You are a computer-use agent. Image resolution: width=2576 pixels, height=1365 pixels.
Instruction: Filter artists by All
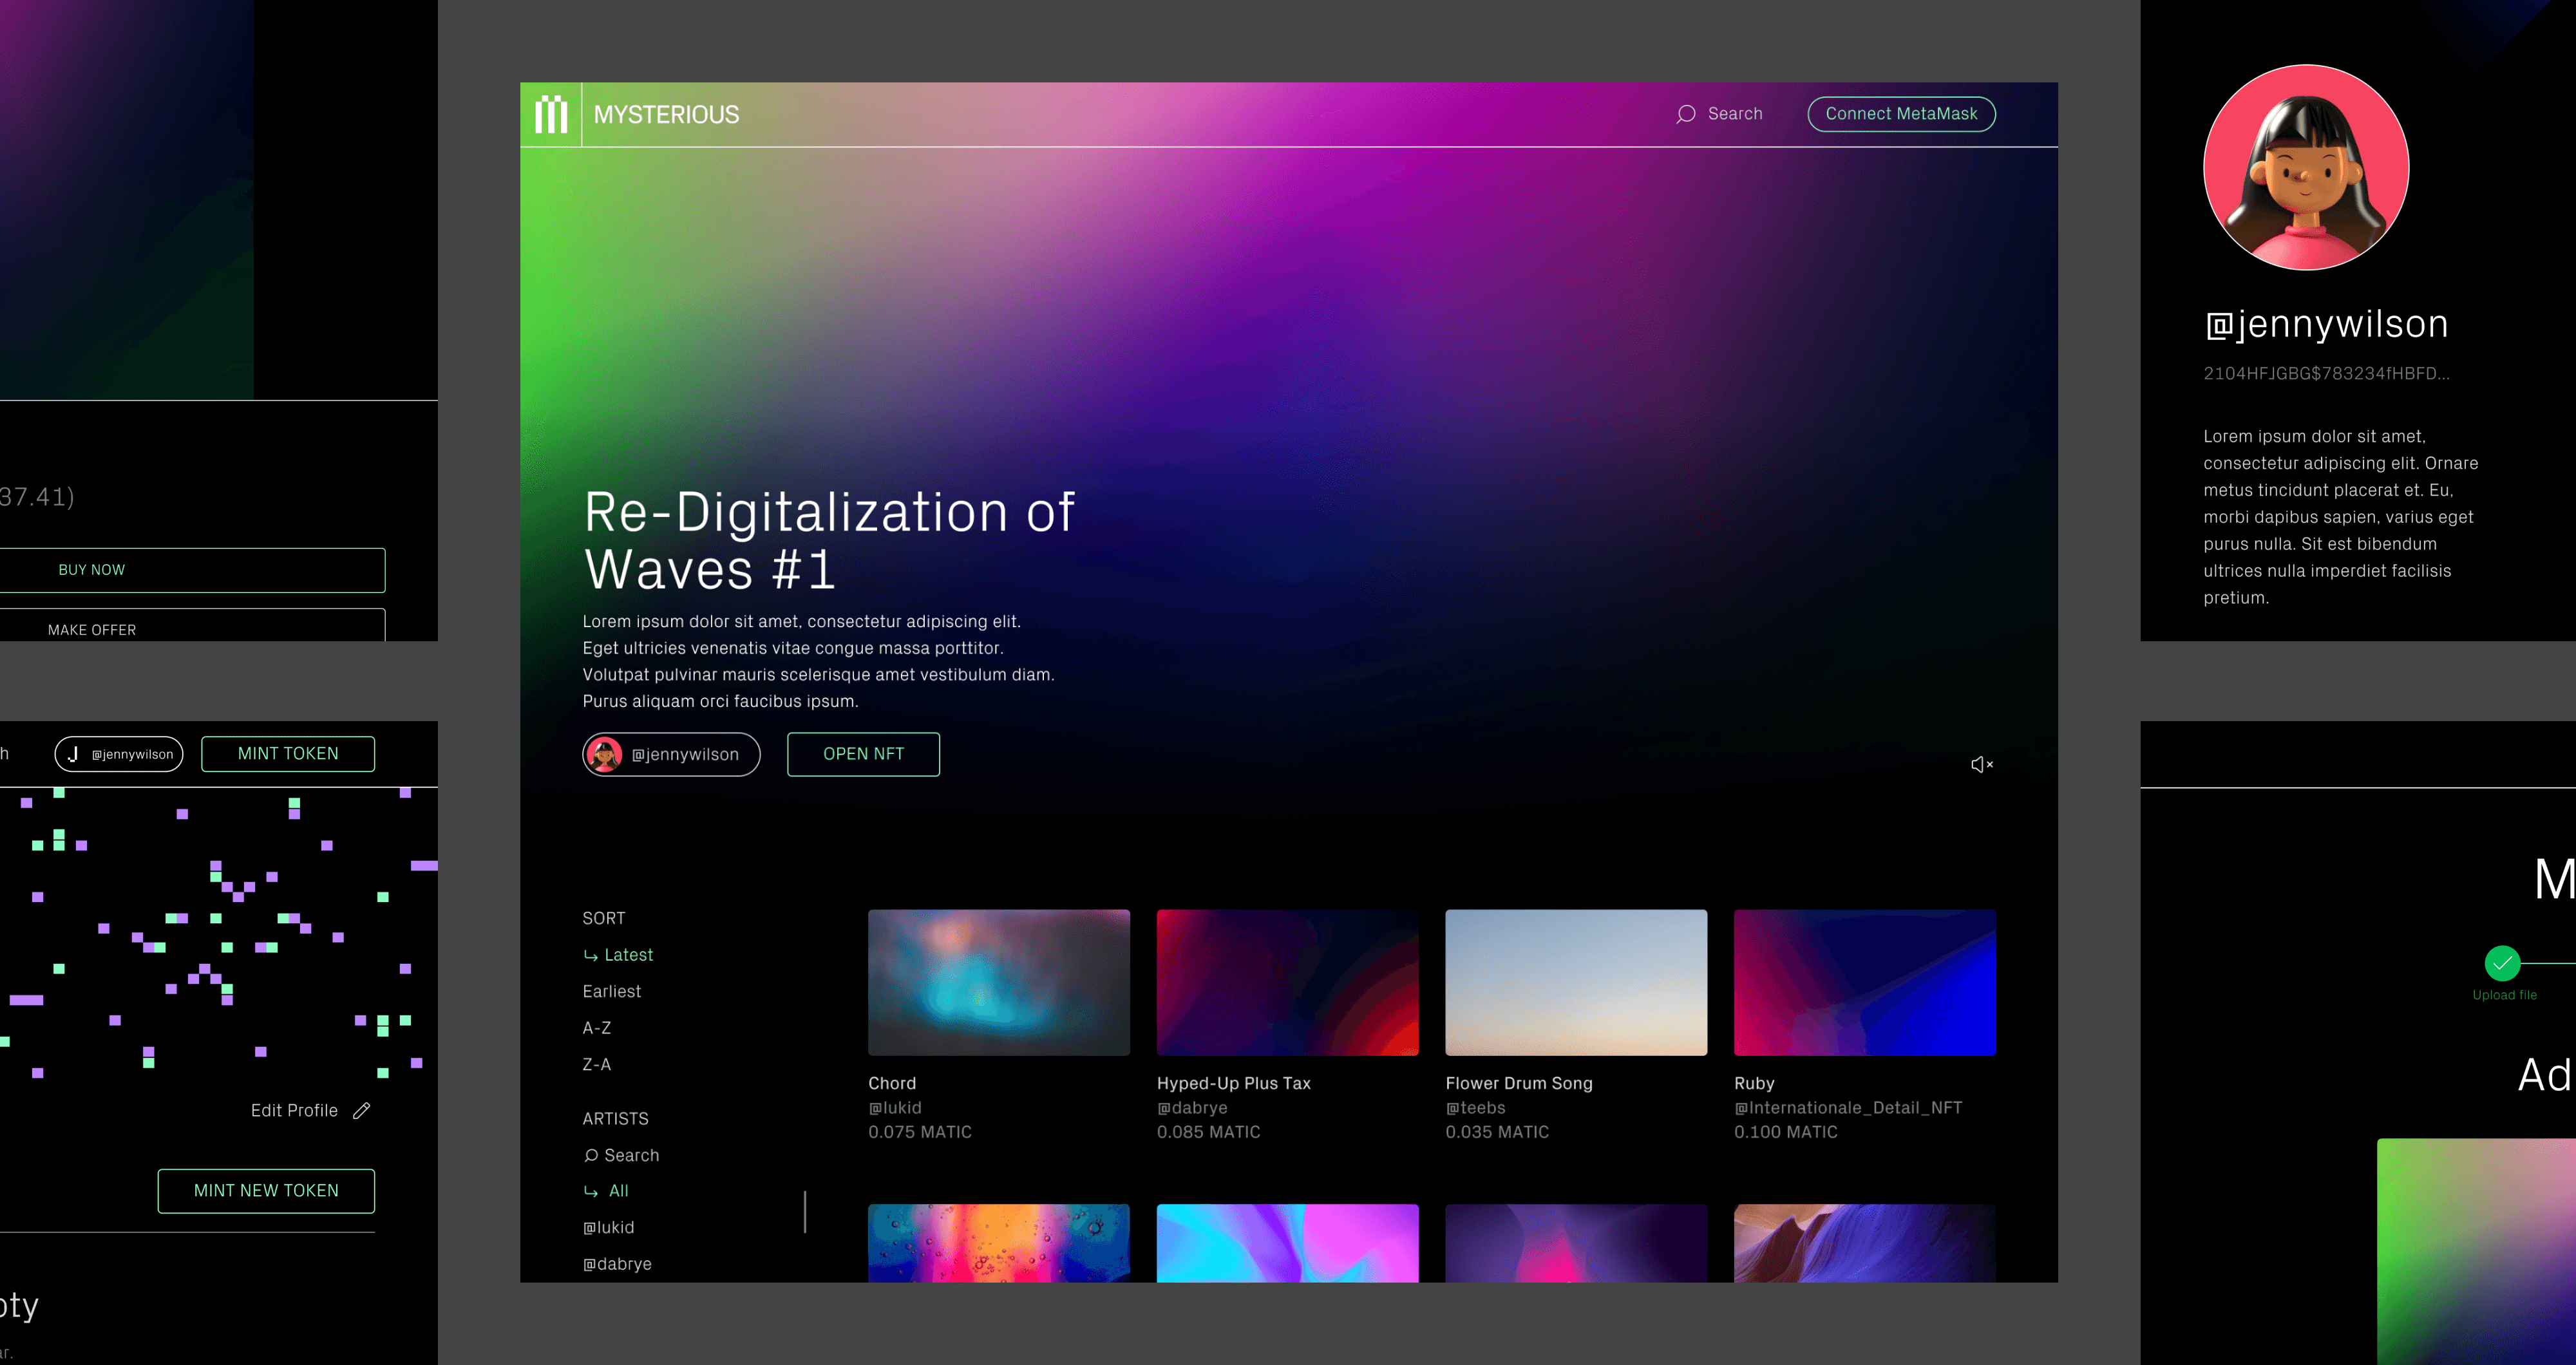[618, 1191]
